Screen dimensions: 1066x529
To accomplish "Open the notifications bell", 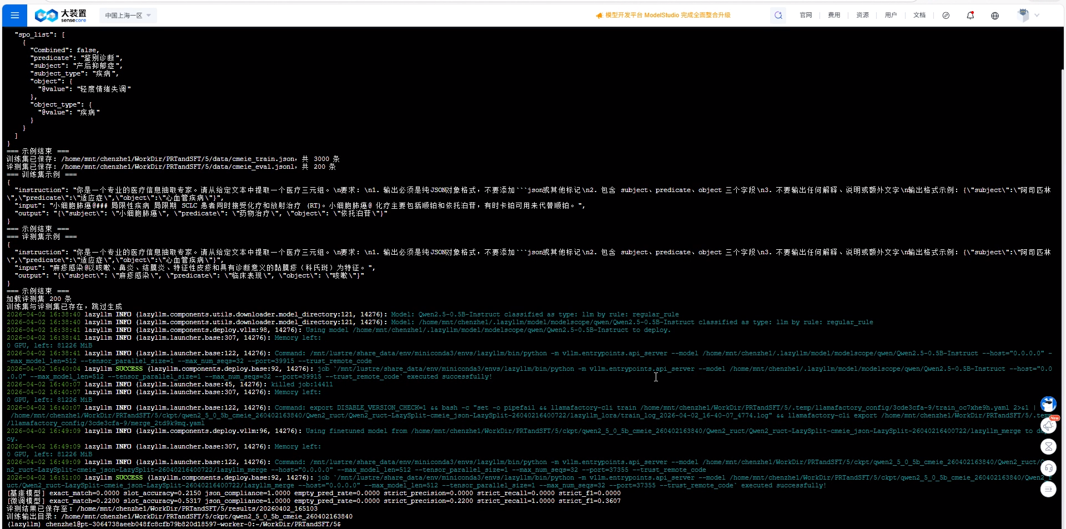I will 971,16.
